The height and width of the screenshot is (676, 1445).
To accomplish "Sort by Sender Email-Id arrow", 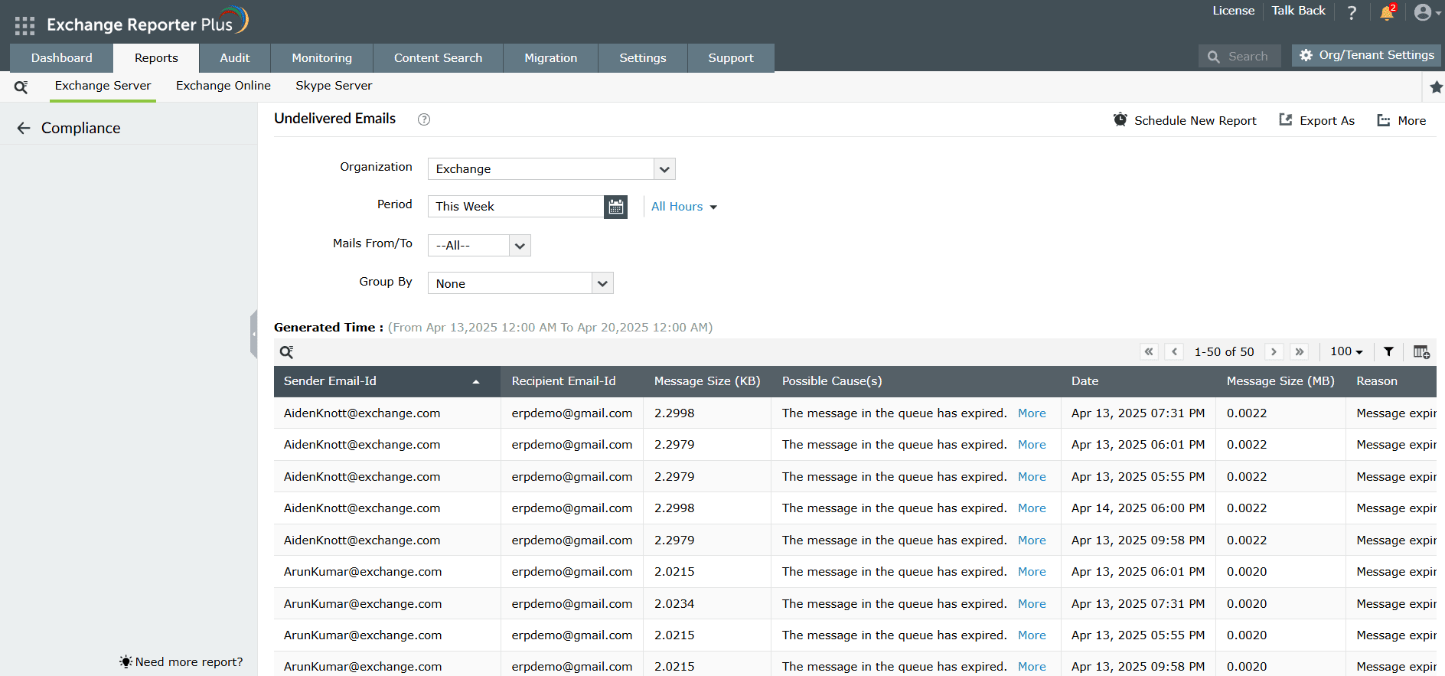I will pyautogui.click(x=476, y=381).
